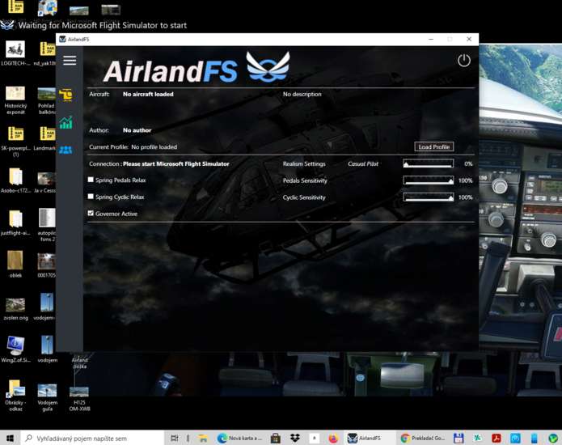Enable Spring Pedals Relax checkbox

91,180
